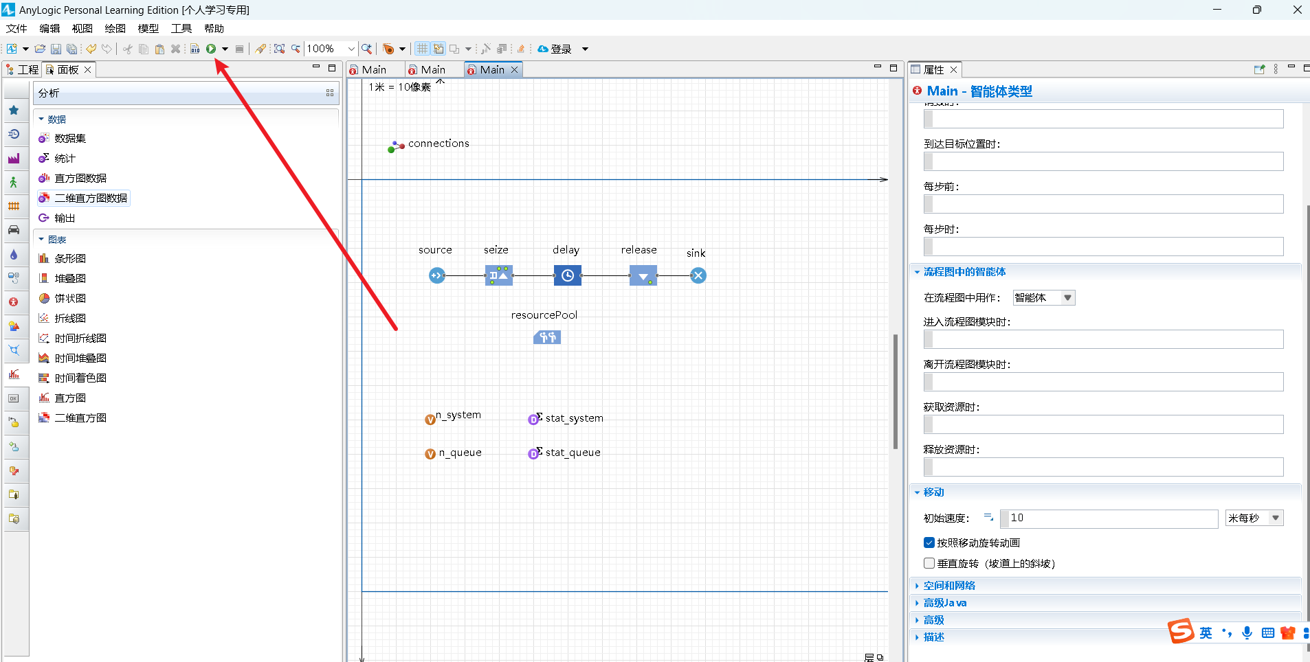Expand the 描述 section
The width and height of the screenshot is (1310, 662).
tap(917, 637)
